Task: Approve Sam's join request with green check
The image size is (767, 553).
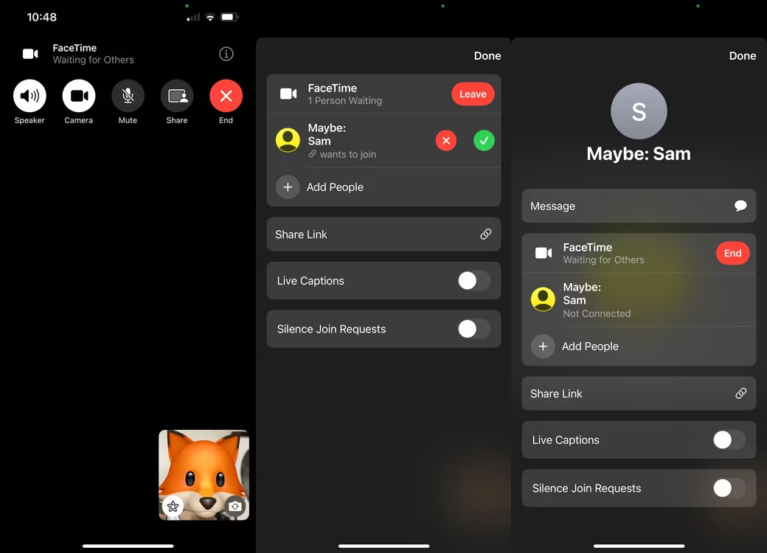Action: [484, 141]
